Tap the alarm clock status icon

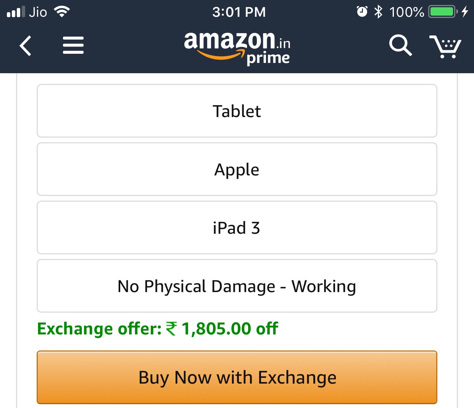tap(362, 12)
